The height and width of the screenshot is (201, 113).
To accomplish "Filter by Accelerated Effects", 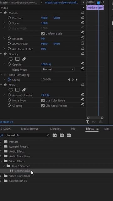I will tap(55, 135).
